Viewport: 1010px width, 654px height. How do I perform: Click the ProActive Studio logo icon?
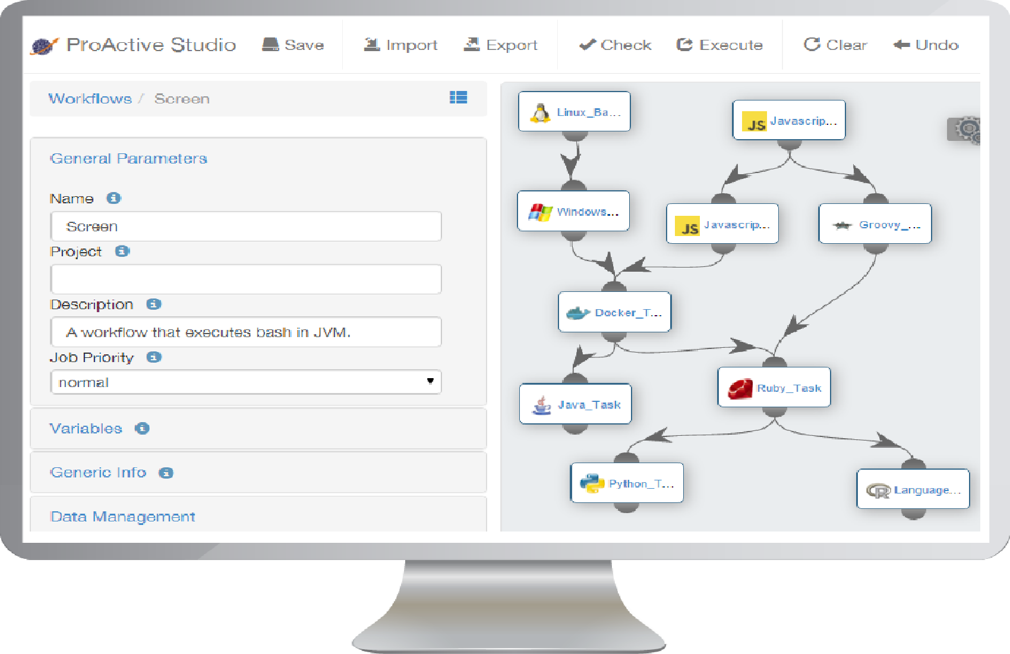pyautogui.click(x=45, y=46)
